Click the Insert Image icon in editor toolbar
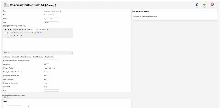The image size is (221, 108). [x=33, y=33]
